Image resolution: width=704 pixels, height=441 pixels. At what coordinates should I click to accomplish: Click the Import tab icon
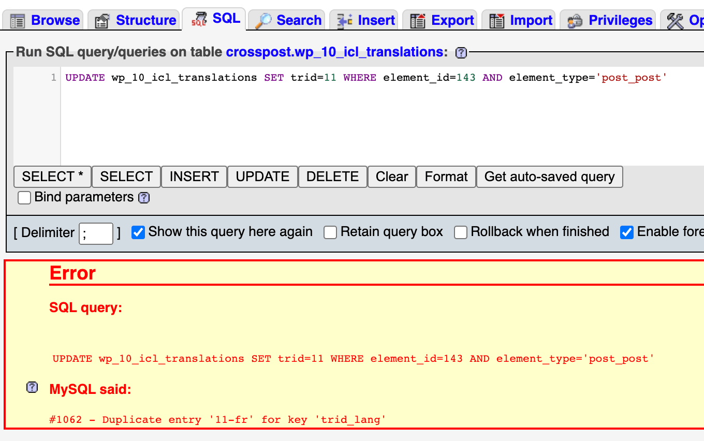tap(497, 21)
